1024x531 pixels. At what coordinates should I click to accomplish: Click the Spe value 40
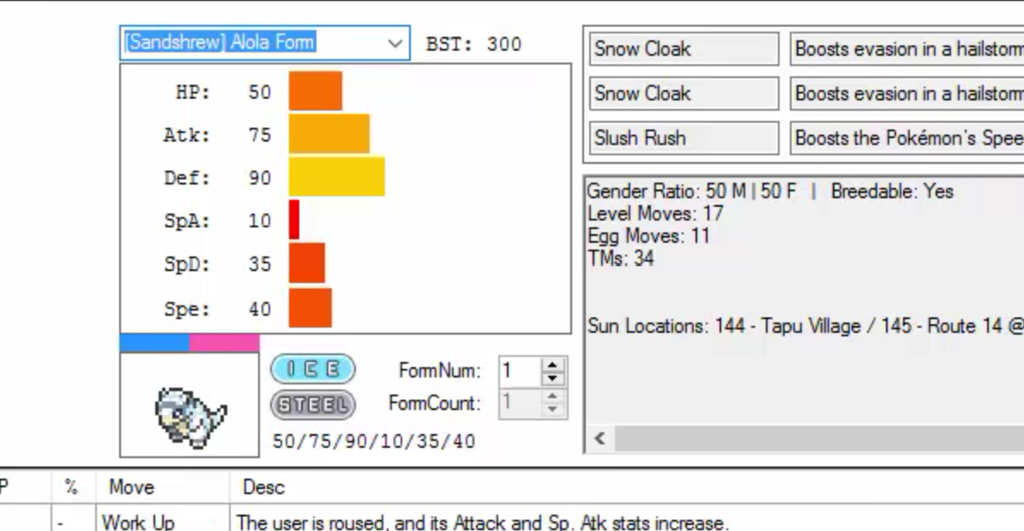260,308
